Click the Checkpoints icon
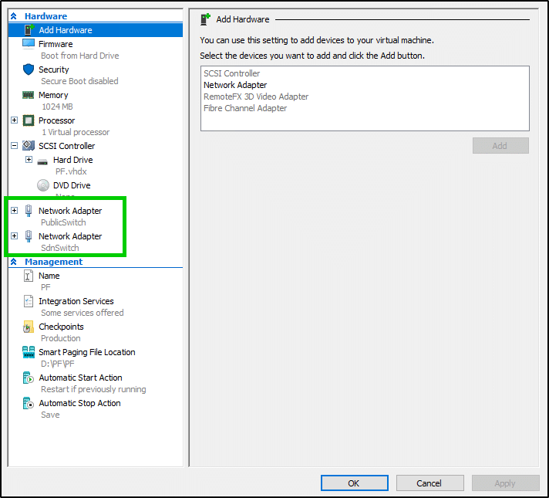The width and height of the screenshot is (549, 498). [28, 327]
